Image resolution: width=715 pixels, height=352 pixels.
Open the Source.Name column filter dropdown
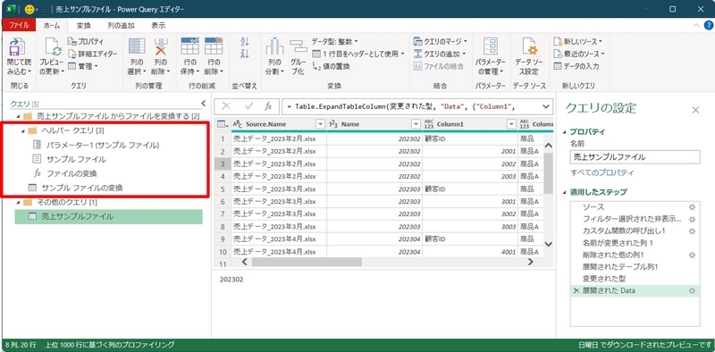320,124
